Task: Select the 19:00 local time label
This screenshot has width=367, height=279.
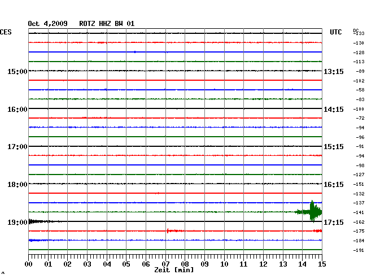Action: tap(18, 222)
